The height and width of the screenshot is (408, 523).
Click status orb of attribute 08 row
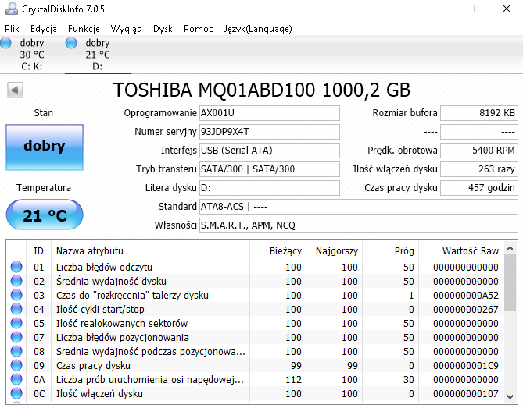(x=16, y=351)
